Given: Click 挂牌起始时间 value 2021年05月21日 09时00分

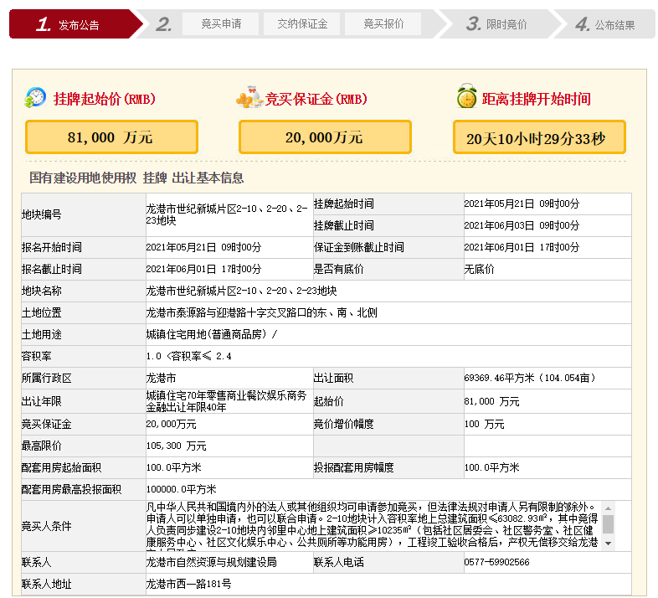Looking at the screenshot, I should point(522,204).
